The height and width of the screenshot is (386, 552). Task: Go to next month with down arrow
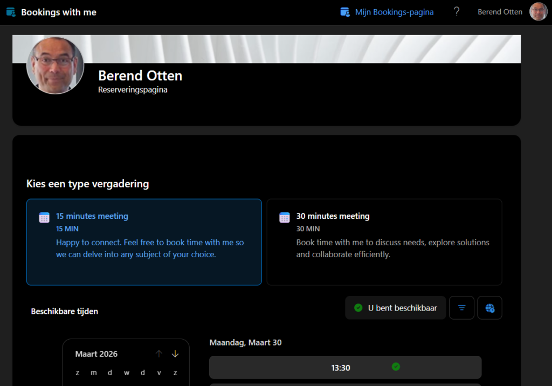point(175,354)
